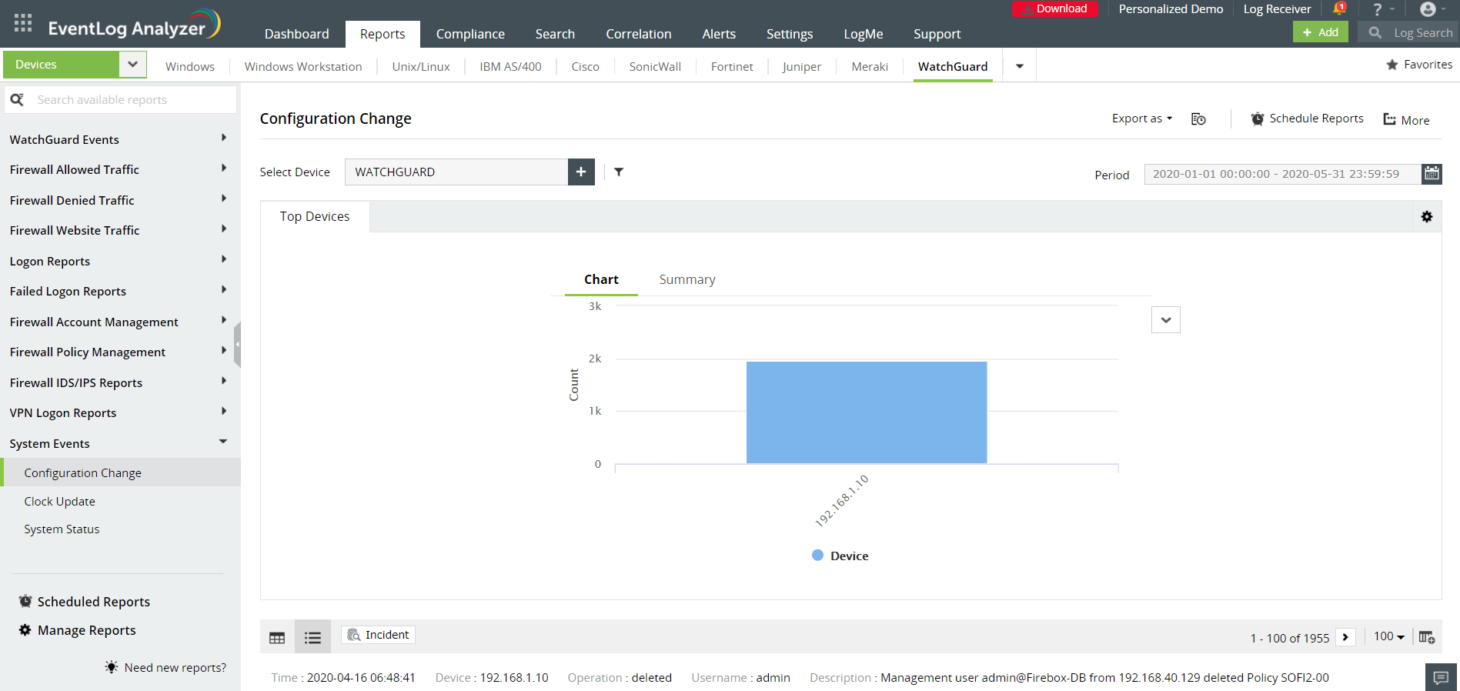Switch to the Summary tab
The image size is (1460, 691).
point(687,279)
